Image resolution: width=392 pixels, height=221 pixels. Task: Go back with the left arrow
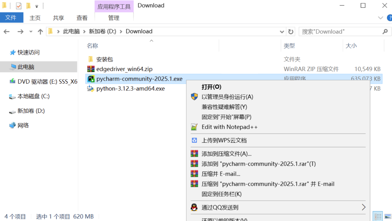click(x=7, y=32)
